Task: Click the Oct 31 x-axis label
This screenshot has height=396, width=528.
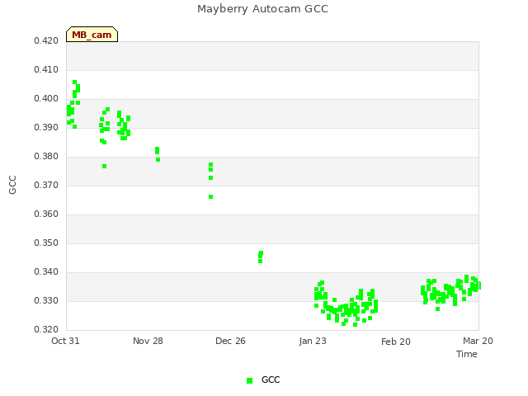Action: pyautogui.click(x=65, y=341)
